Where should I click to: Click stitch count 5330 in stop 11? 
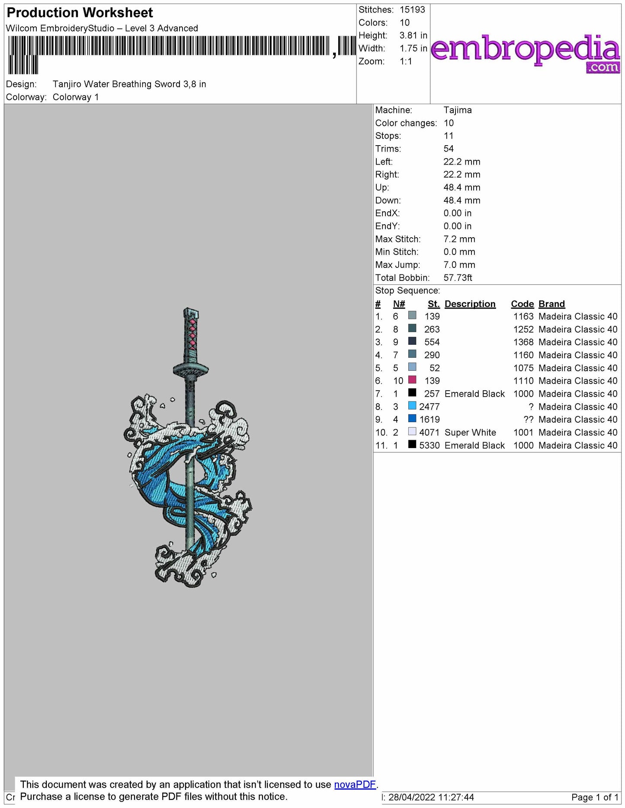click(x=429, y=445)
